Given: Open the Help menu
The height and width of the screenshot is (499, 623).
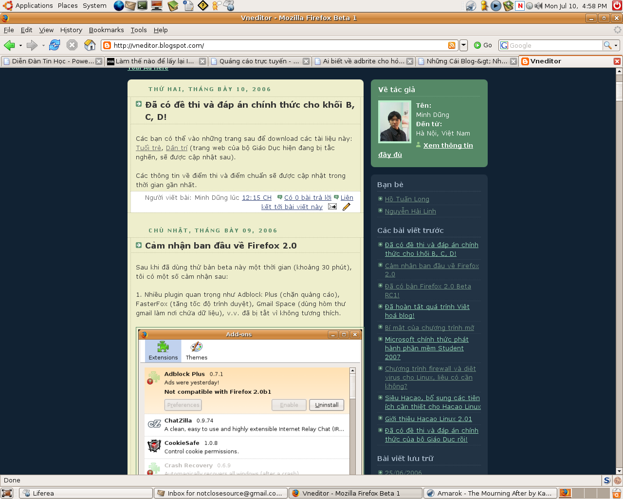Looking at the screenshot, I should tap(161, 30).
